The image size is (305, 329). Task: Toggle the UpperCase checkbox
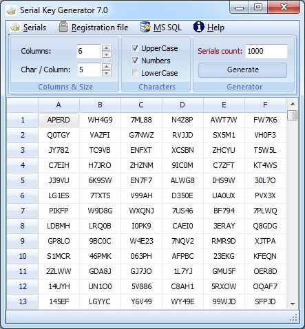tap(135, 48)
